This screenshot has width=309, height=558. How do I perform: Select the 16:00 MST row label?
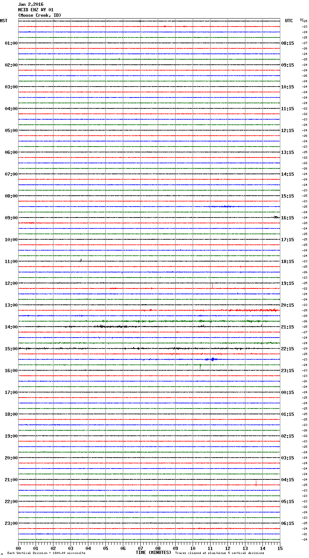tap(11, 371)
